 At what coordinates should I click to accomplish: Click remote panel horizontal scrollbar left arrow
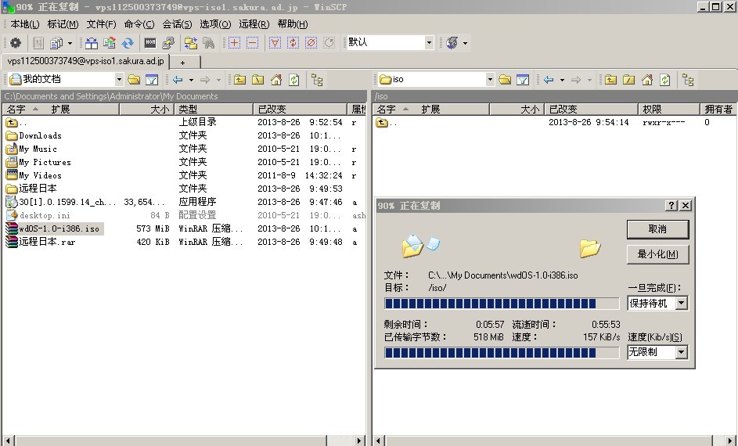[x=380, y=441]
